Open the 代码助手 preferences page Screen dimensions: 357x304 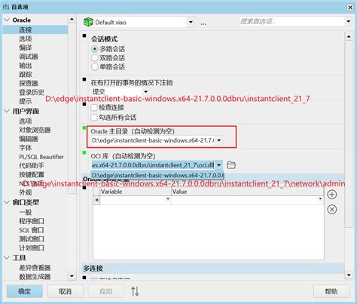[x=32, y=165]
